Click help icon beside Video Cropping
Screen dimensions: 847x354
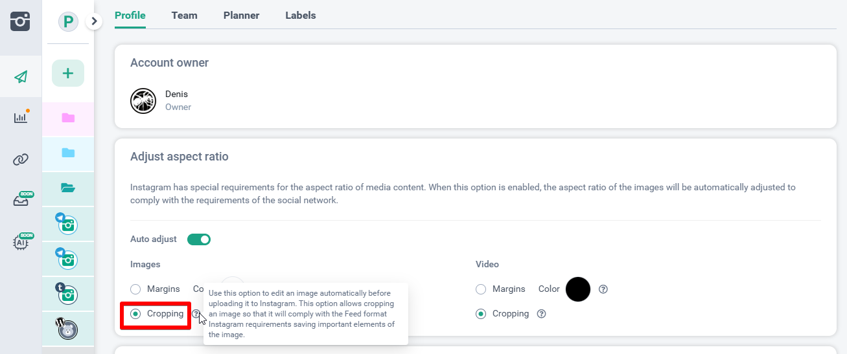coord(542,314)
